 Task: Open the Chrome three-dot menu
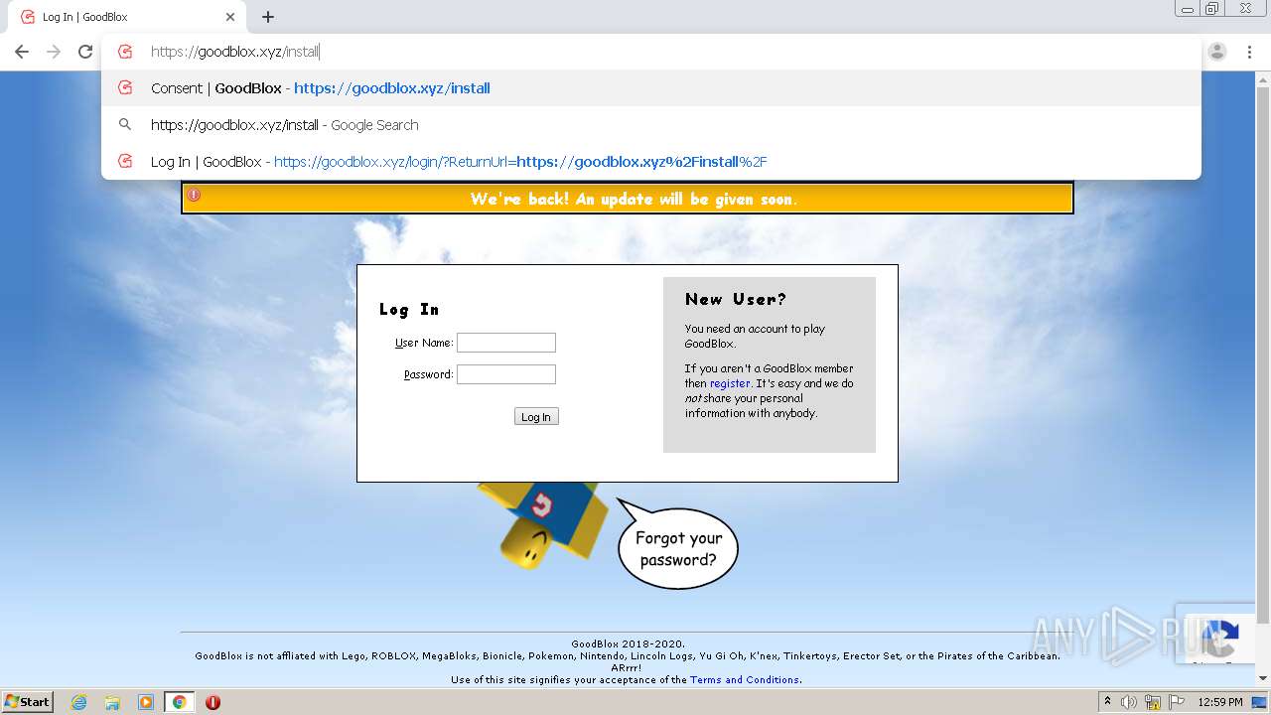1249,52
